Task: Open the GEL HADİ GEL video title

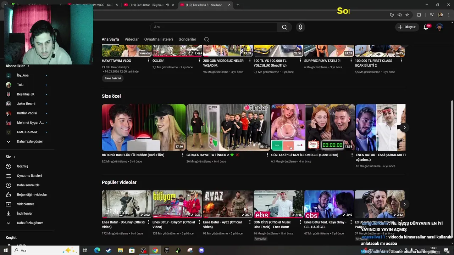Action: pos(325,225)
